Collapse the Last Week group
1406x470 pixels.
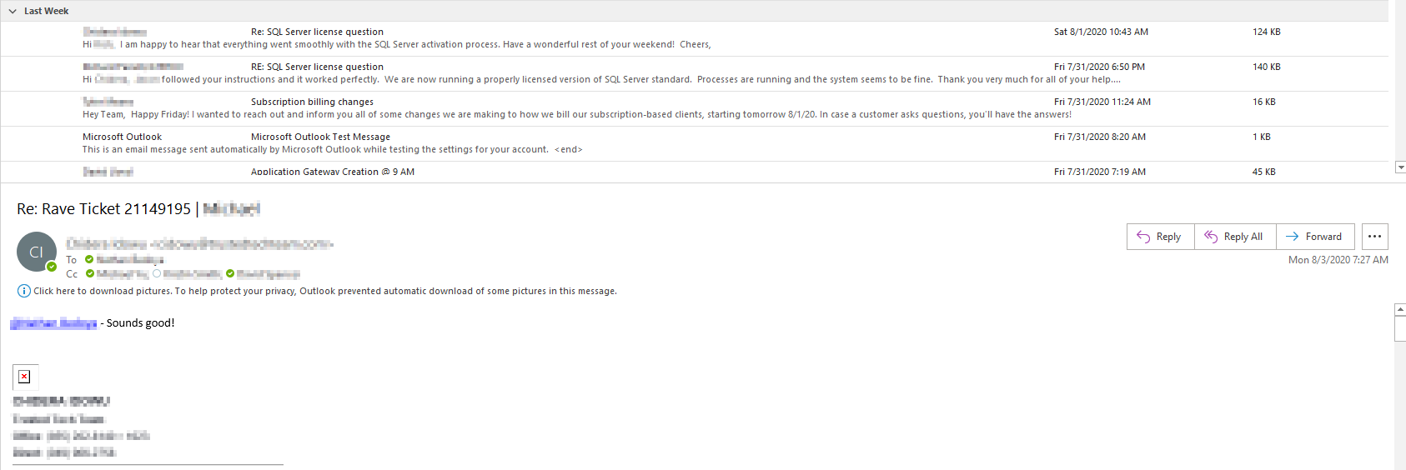point(13,12)
